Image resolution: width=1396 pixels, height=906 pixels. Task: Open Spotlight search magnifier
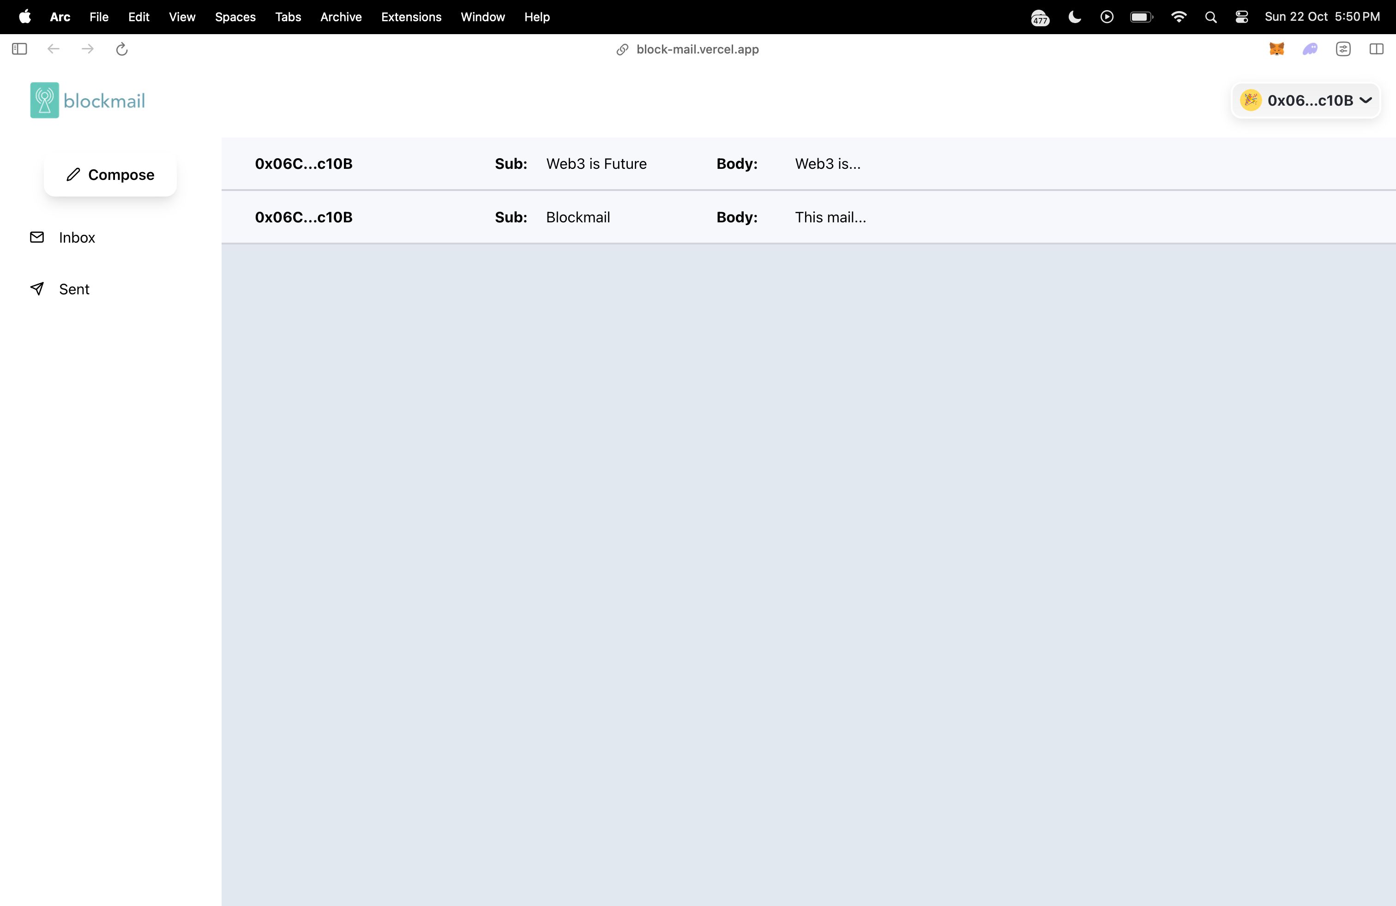click(1210, 18)
